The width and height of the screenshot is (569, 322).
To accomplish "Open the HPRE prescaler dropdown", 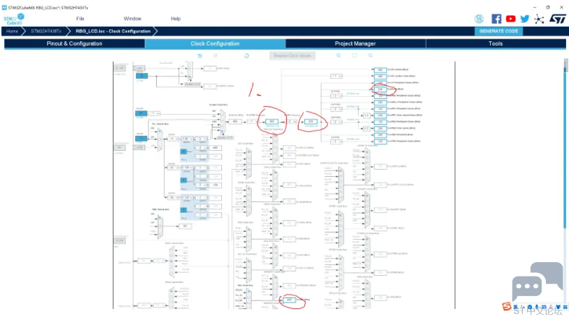I will point(293,121).
